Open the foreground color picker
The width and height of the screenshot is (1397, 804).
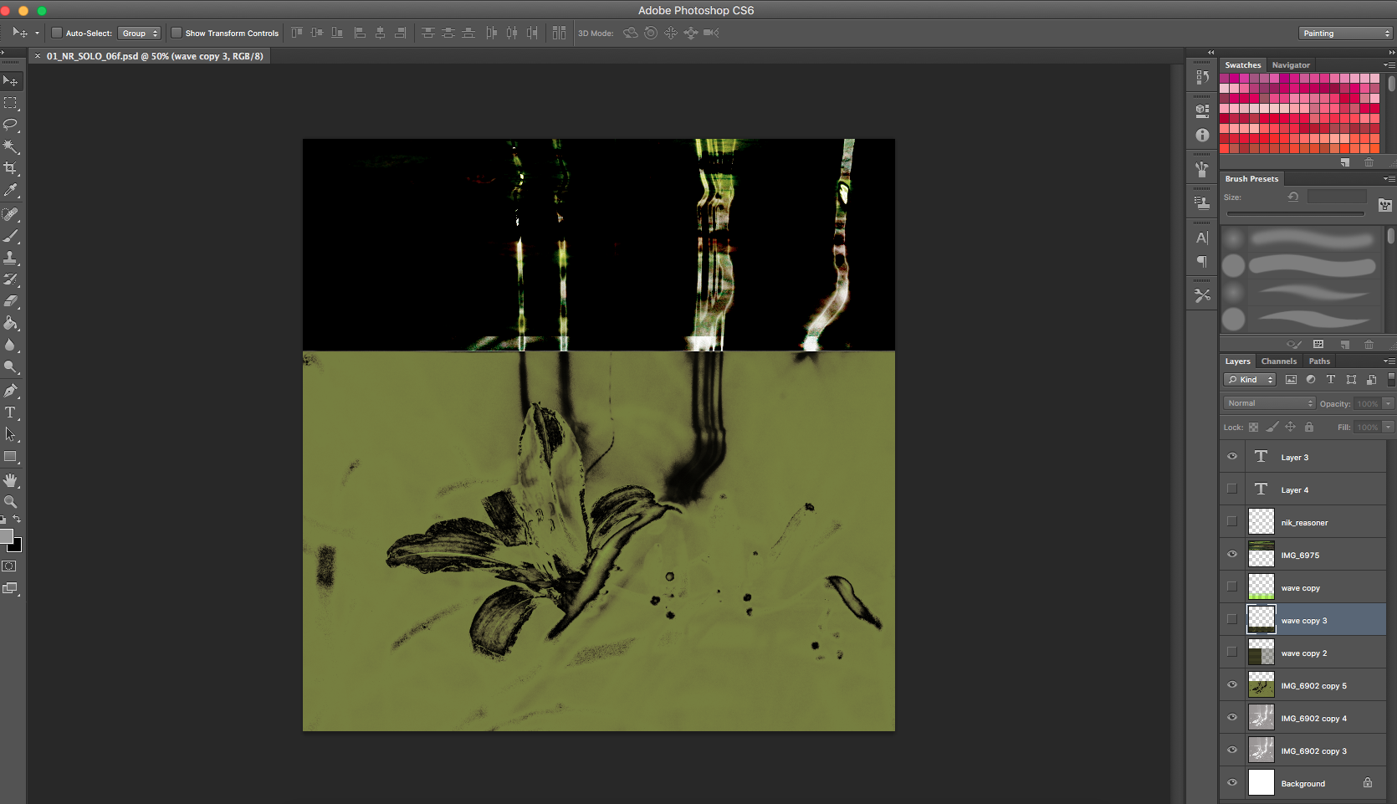pos(6,536)
